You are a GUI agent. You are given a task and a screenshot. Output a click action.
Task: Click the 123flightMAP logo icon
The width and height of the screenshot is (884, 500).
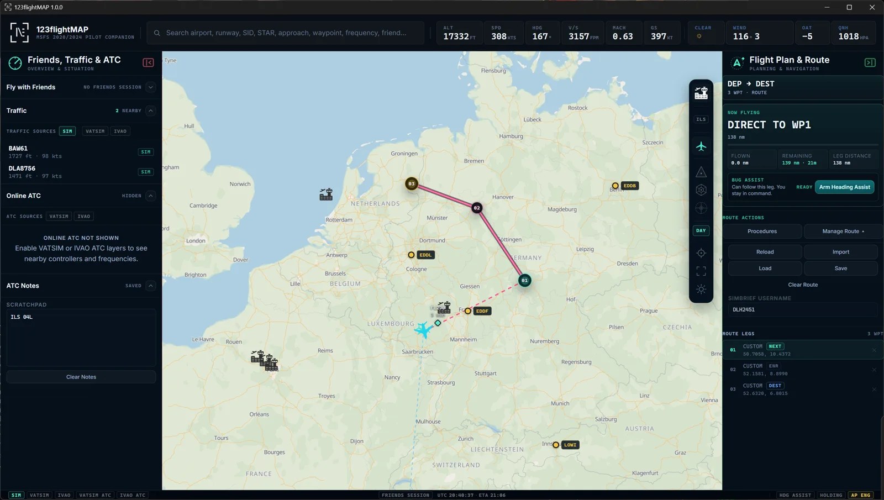(19, 33)
